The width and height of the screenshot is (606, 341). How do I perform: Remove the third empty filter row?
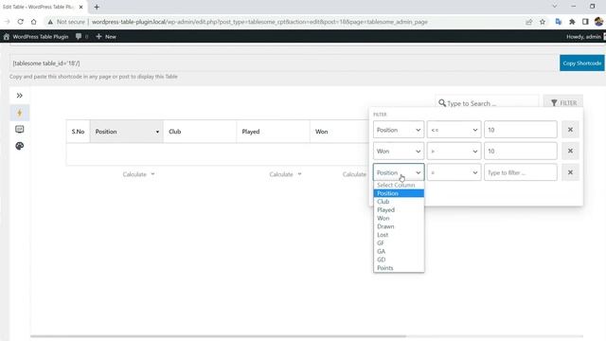point(570,172)
